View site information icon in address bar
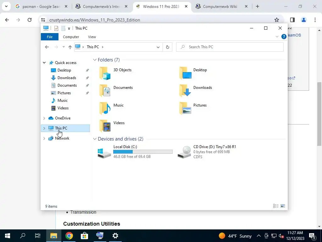The height and width of the screenshot is (242, 322). click(x=43, y=20)
